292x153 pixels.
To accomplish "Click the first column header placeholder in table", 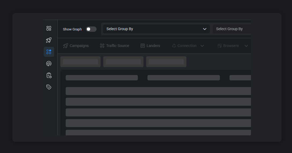I will pos(102,78).
